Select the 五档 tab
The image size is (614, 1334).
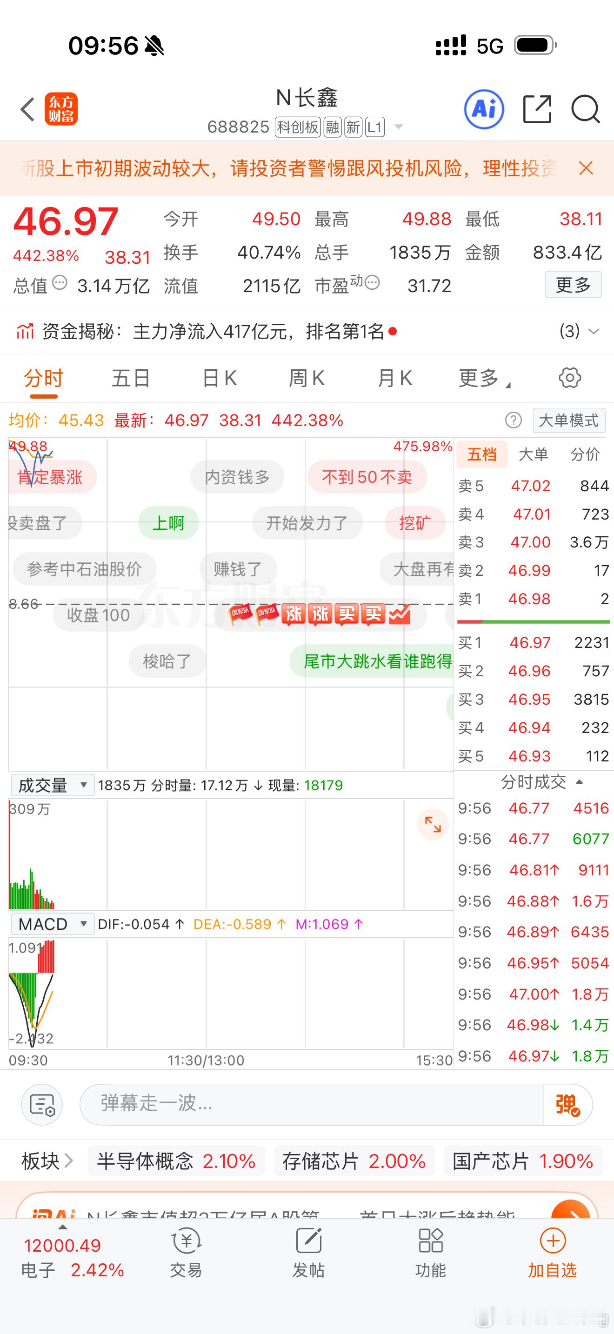pos(482,454)
